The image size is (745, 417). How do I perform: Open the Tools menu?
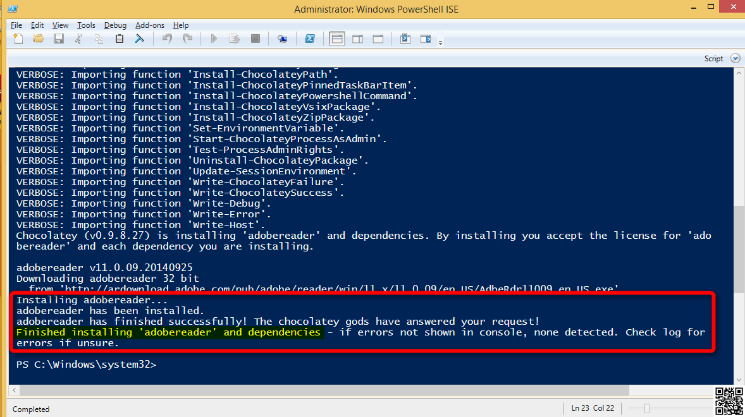pos(86,25)
